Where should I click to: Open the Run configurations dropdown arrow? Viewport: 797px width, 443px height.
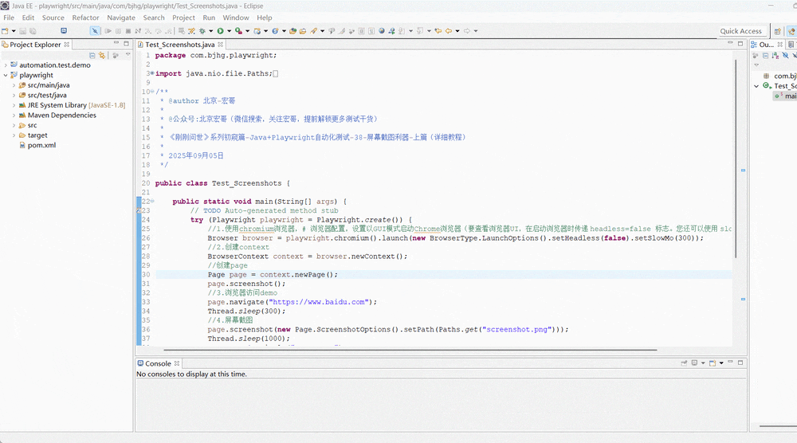point(229,31)
